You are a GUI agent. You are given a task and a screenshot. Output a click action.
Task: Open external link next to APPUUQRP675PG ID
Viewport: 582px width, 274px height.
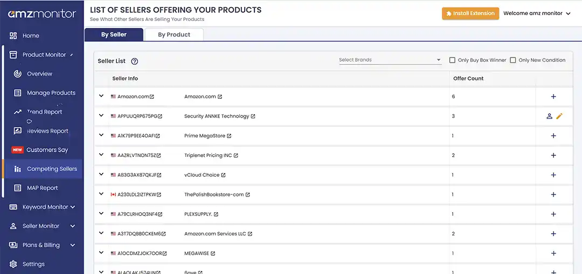[x=160, y=116]
